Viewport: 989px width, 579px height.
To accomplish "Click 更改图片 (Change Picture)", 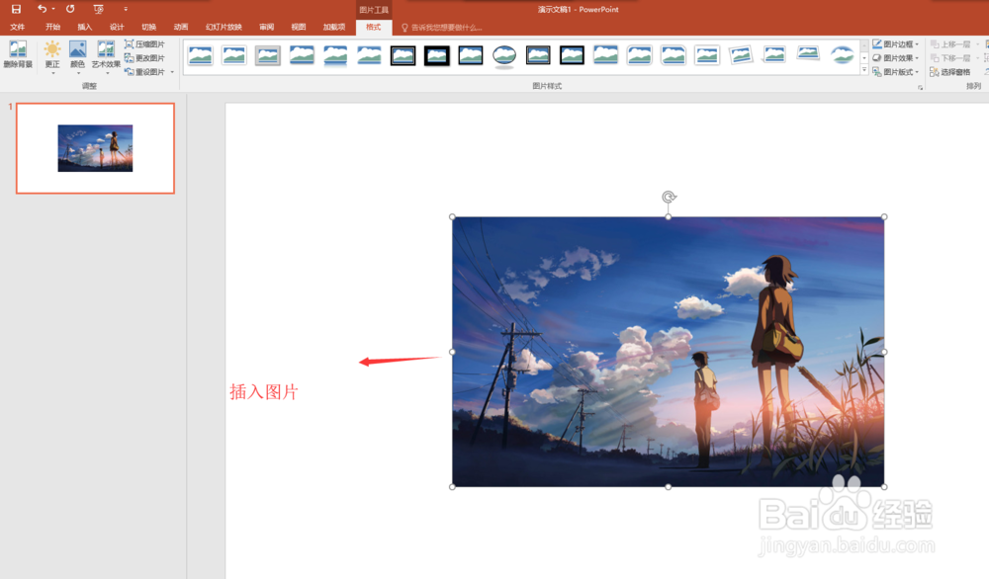I will [145, 58].
